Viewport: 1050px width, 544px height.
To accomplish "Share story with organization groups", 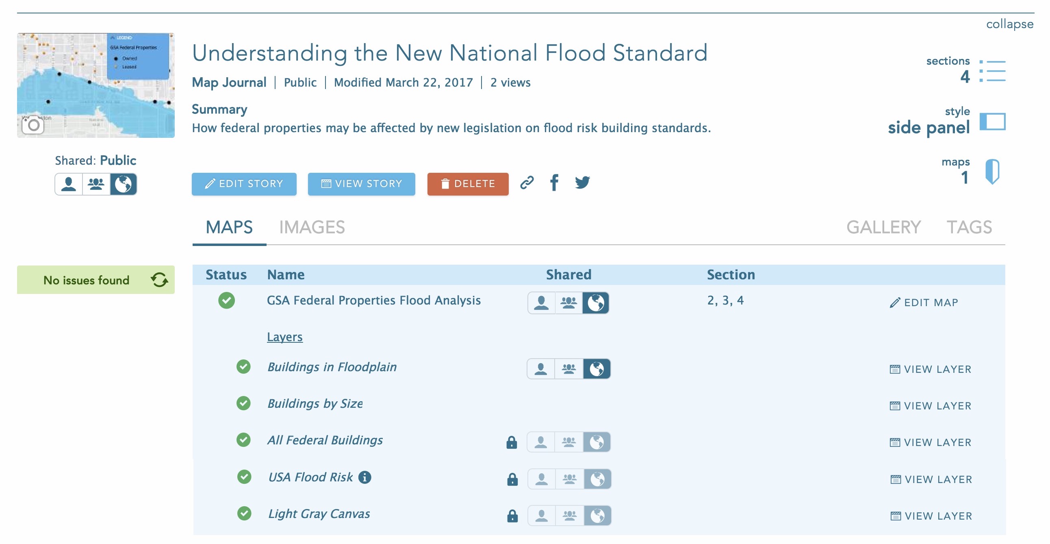I will pos(96,184).
